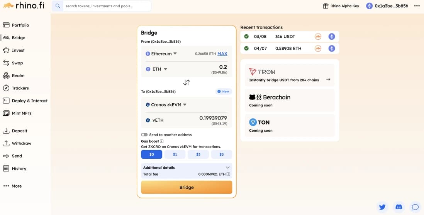Click the orange Bridge button
Screen dimensions: 424x215
(187, 187)
